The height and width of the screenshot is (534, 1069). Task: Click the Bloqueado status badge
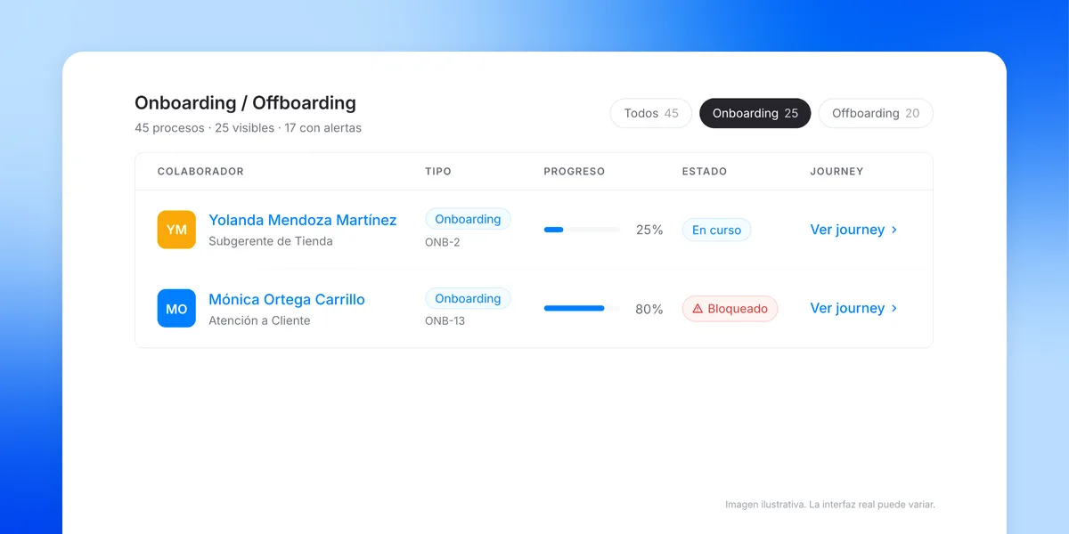(x=730, y=309)
